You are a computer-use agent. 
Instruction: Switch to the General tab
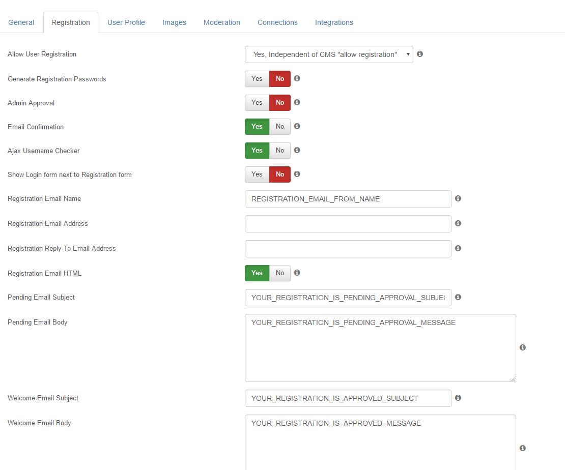click(21, 22)
